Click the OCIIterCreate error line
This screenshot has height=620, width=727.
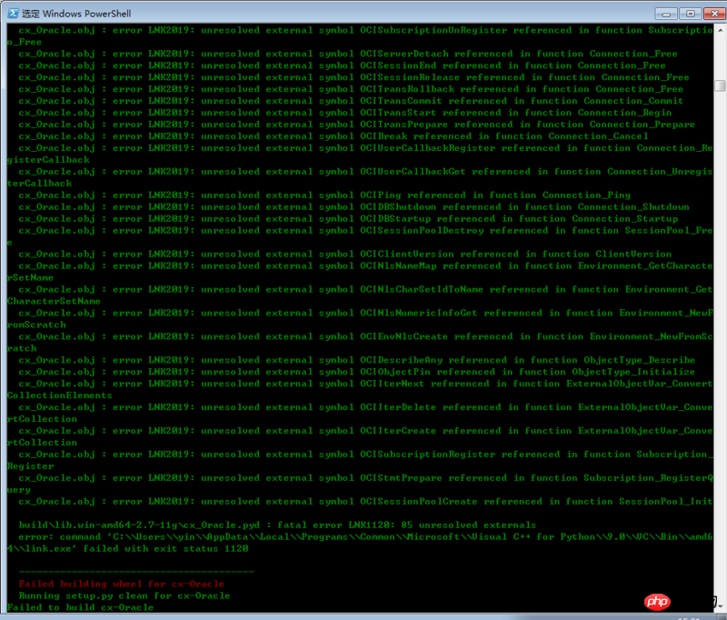360,436
